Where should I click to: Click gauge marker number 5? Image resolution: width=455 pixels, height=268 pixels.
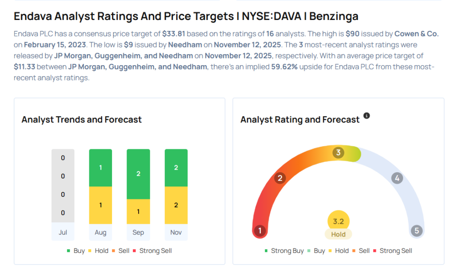[416, 231]
